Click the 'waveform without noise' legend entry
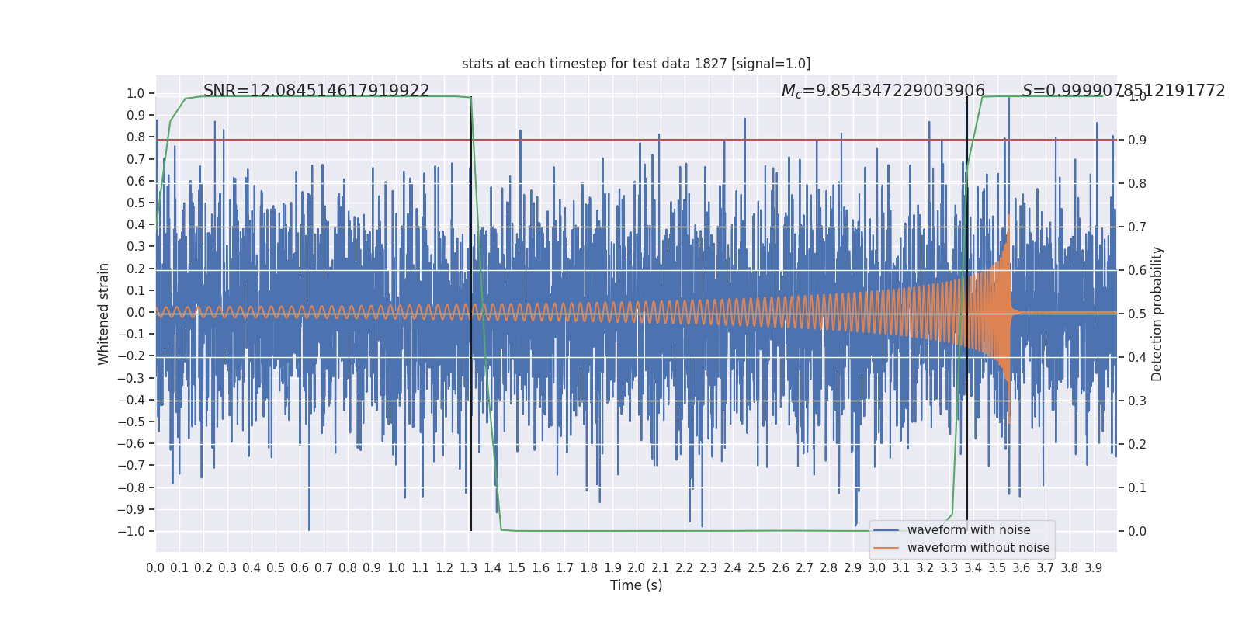The image size is (1242, 621). [978, 548]
